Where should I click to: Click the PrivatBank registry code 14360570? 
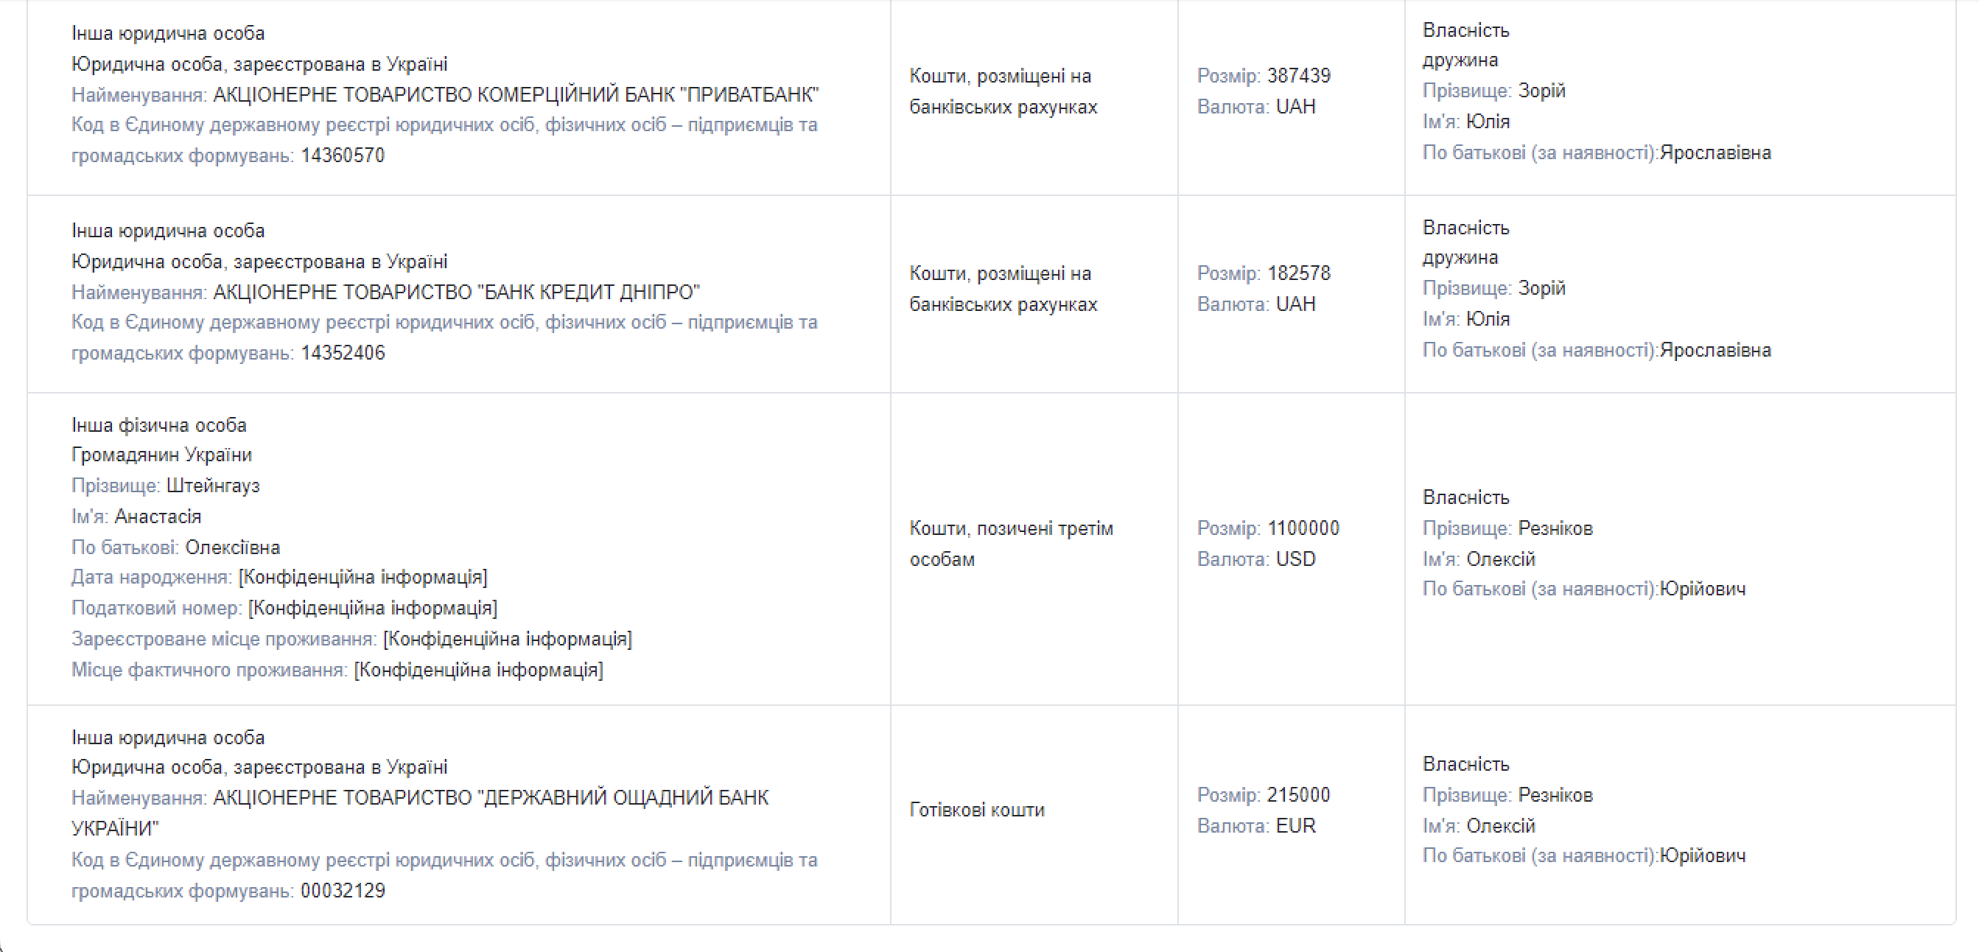[343, 155]
